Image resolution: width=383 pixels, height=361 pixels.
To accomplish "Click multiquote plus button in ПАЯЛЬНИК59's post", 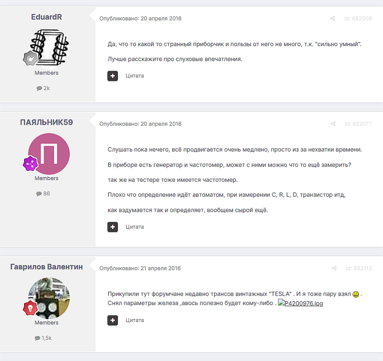I will coord(113,227).
